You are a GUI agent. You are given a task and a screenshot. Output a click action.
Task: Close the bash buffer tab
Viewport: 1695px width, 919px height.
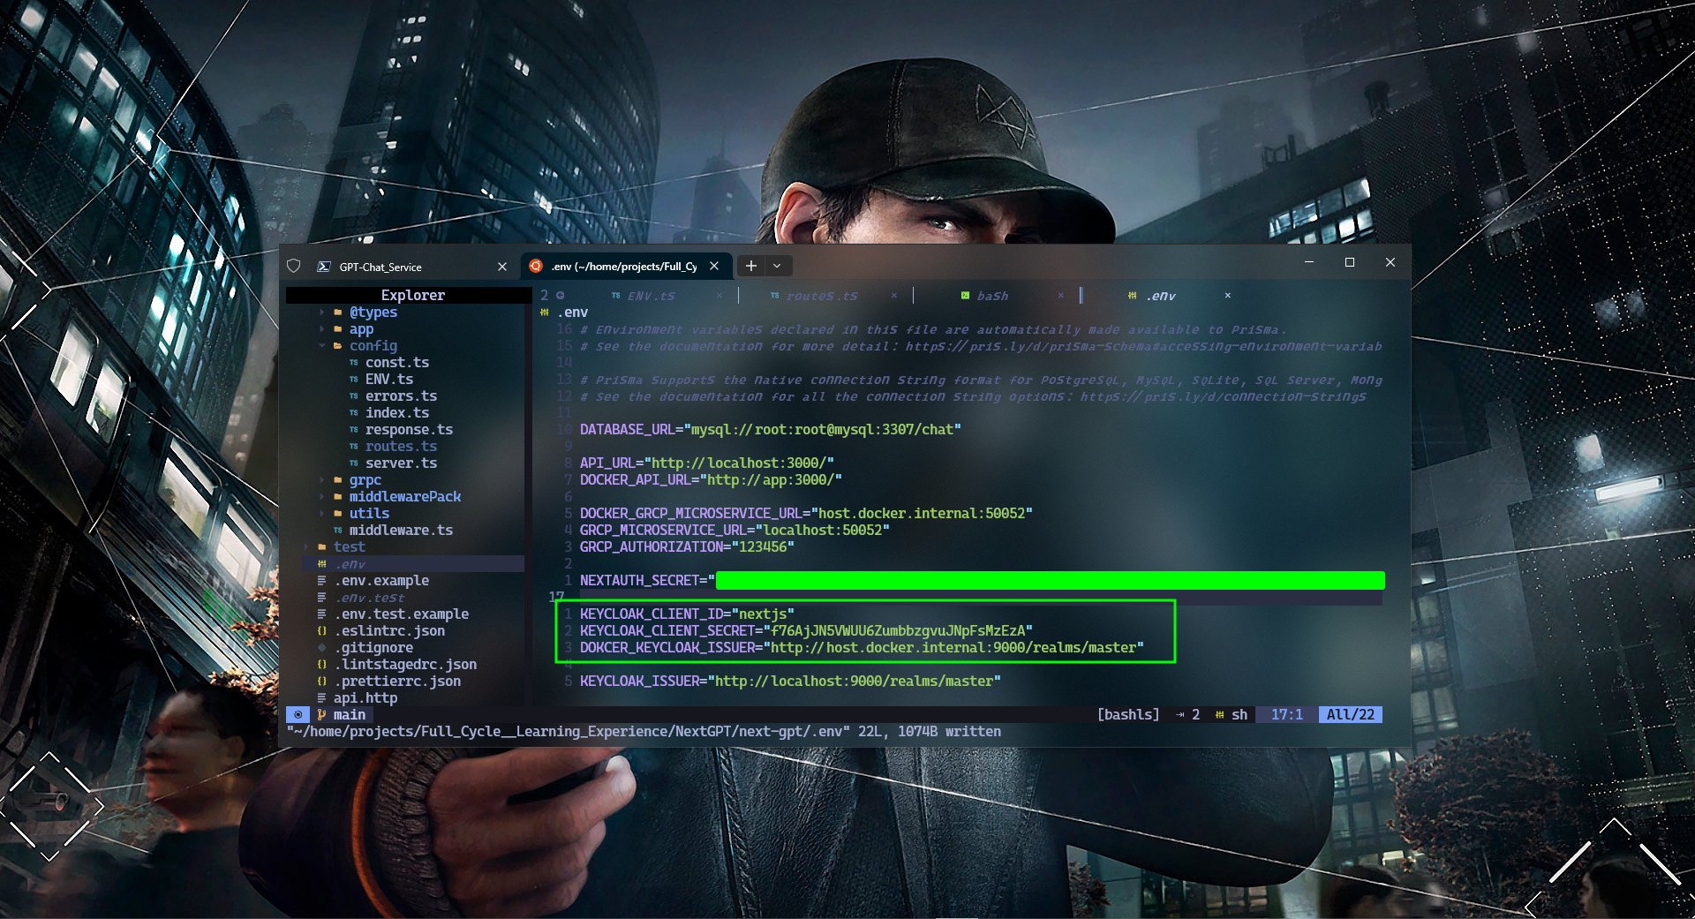1061,296
